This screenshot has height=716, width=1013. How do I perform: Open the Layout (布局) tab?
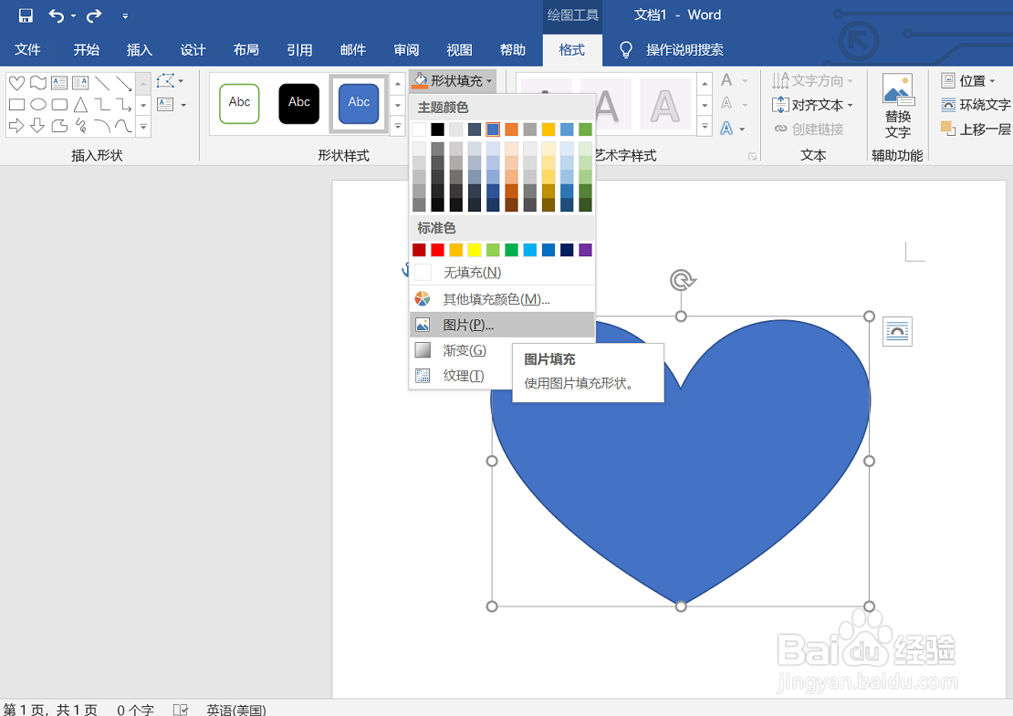click(x=246, y=50)
